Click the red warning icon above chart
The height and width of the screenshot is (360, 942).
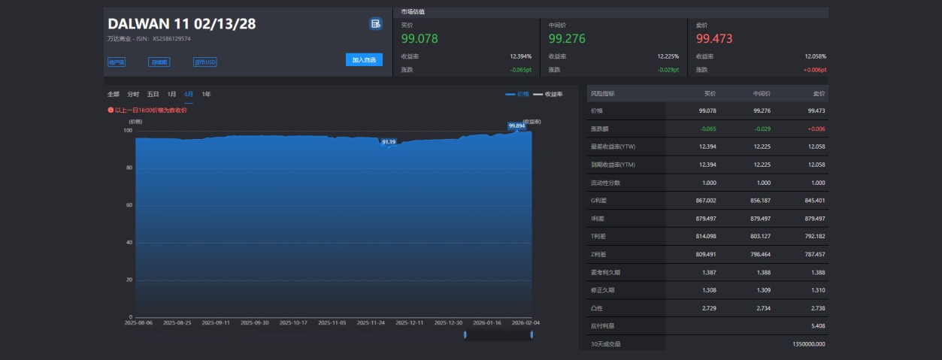(111, 110)
